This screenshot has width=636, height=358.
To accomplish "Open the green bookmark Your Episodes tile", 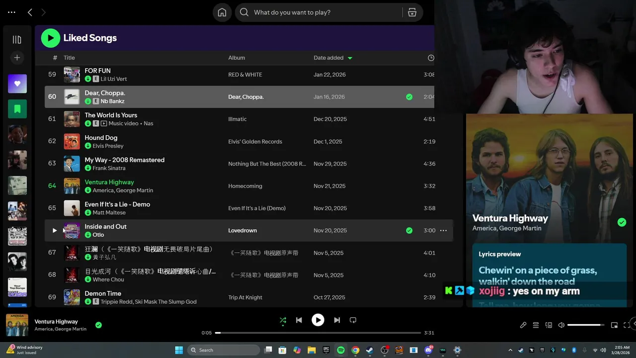I will click(17, 109).
